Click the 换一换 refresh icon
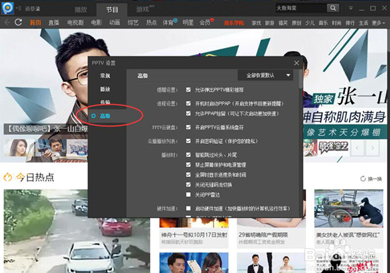The width and height of the screenshot is (390, 273). pos(363,178)
